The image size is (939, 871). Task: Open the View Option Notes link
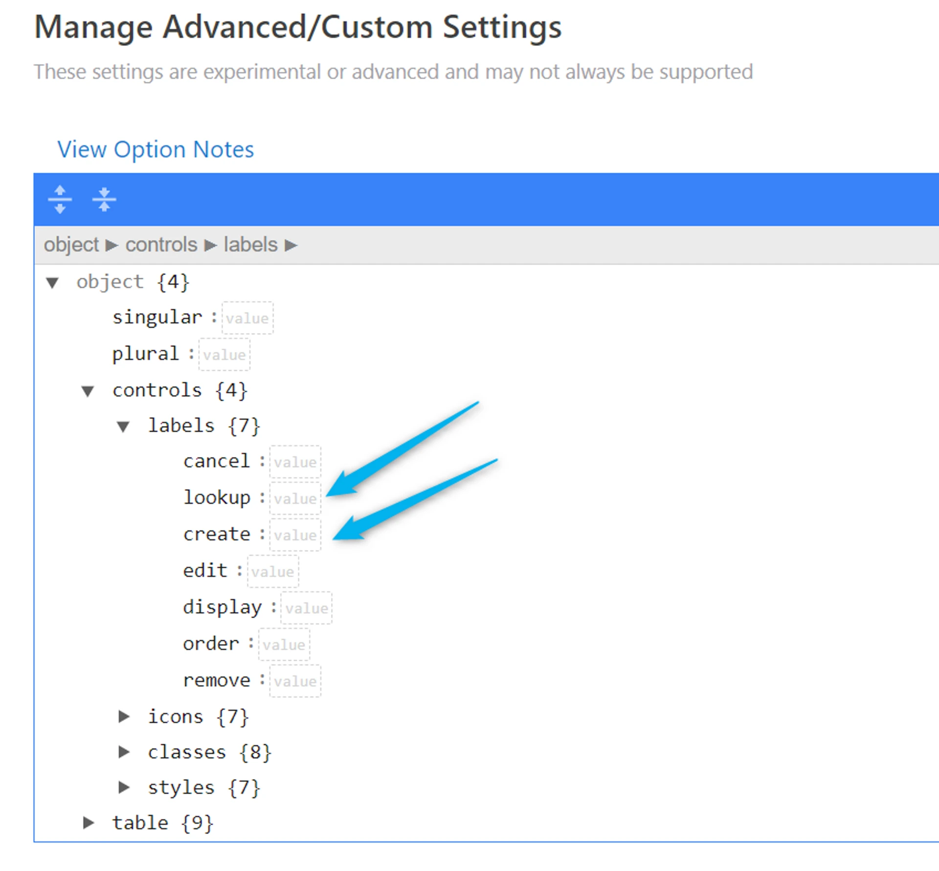click(156, 149)
